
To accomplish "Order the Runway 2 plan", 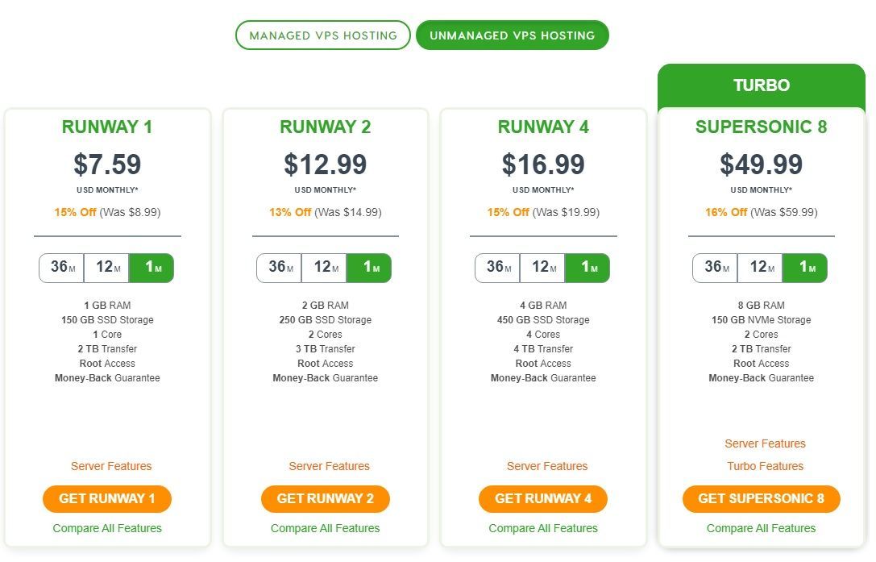I will click(325, 499).
